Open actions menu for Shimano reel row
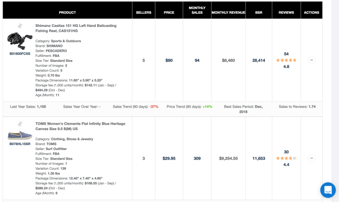The width and height of the screenshot is (339, 202). [x=311, y=60]
